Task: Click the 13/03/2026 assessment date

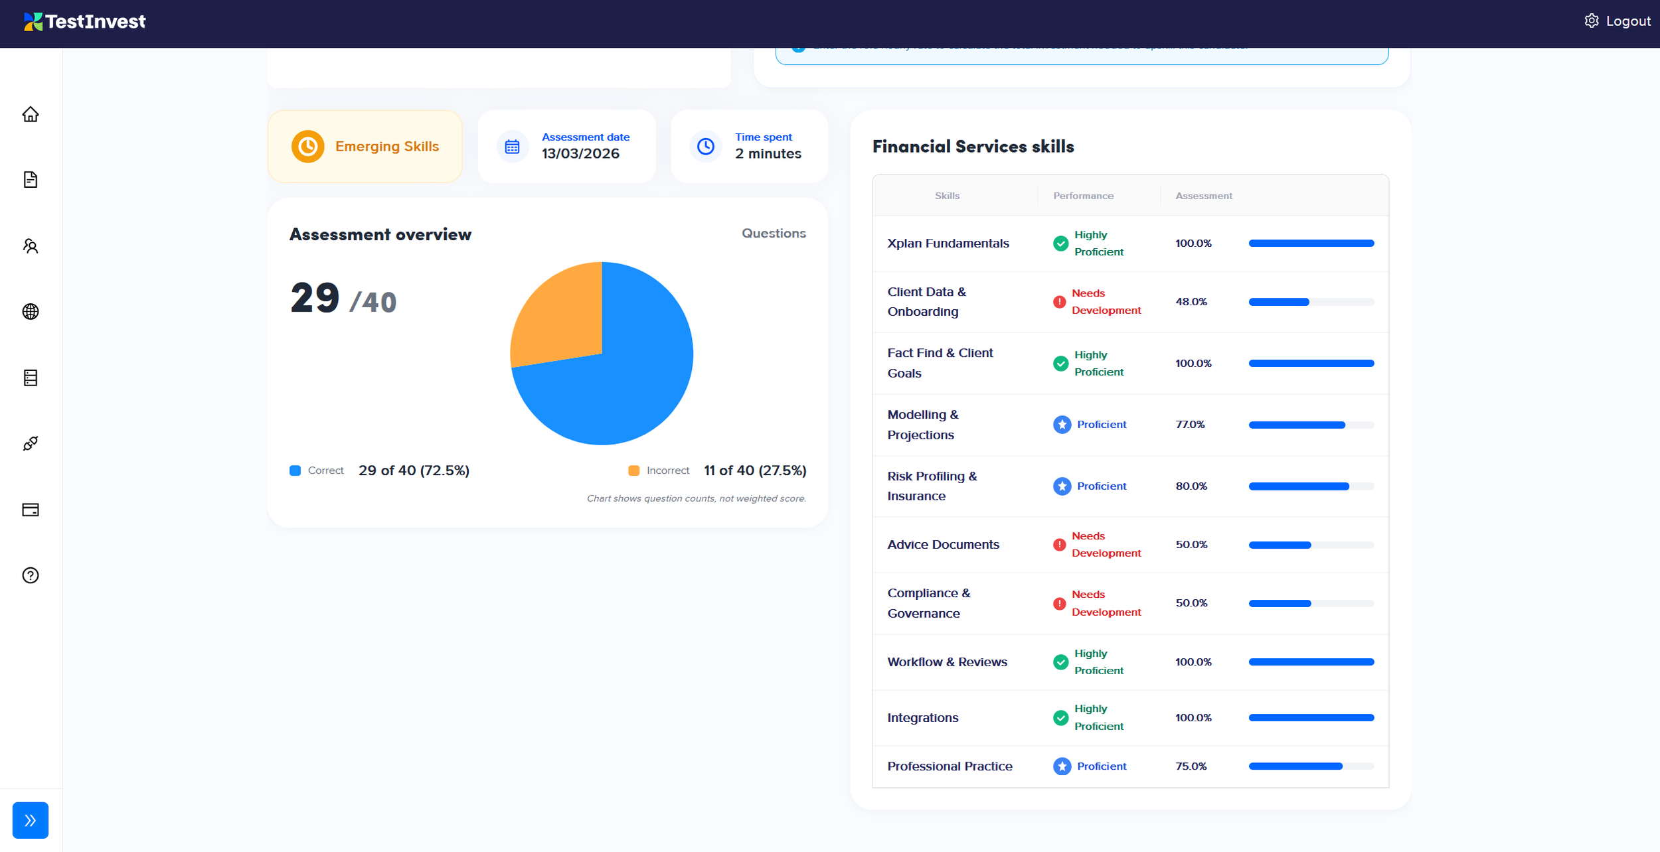Action: coord(580,154)
